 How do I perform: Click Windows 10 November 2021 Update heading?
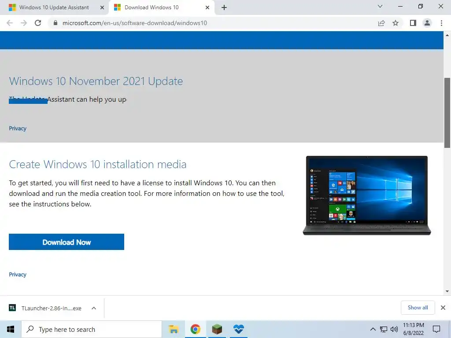click(x=96, y=81)
